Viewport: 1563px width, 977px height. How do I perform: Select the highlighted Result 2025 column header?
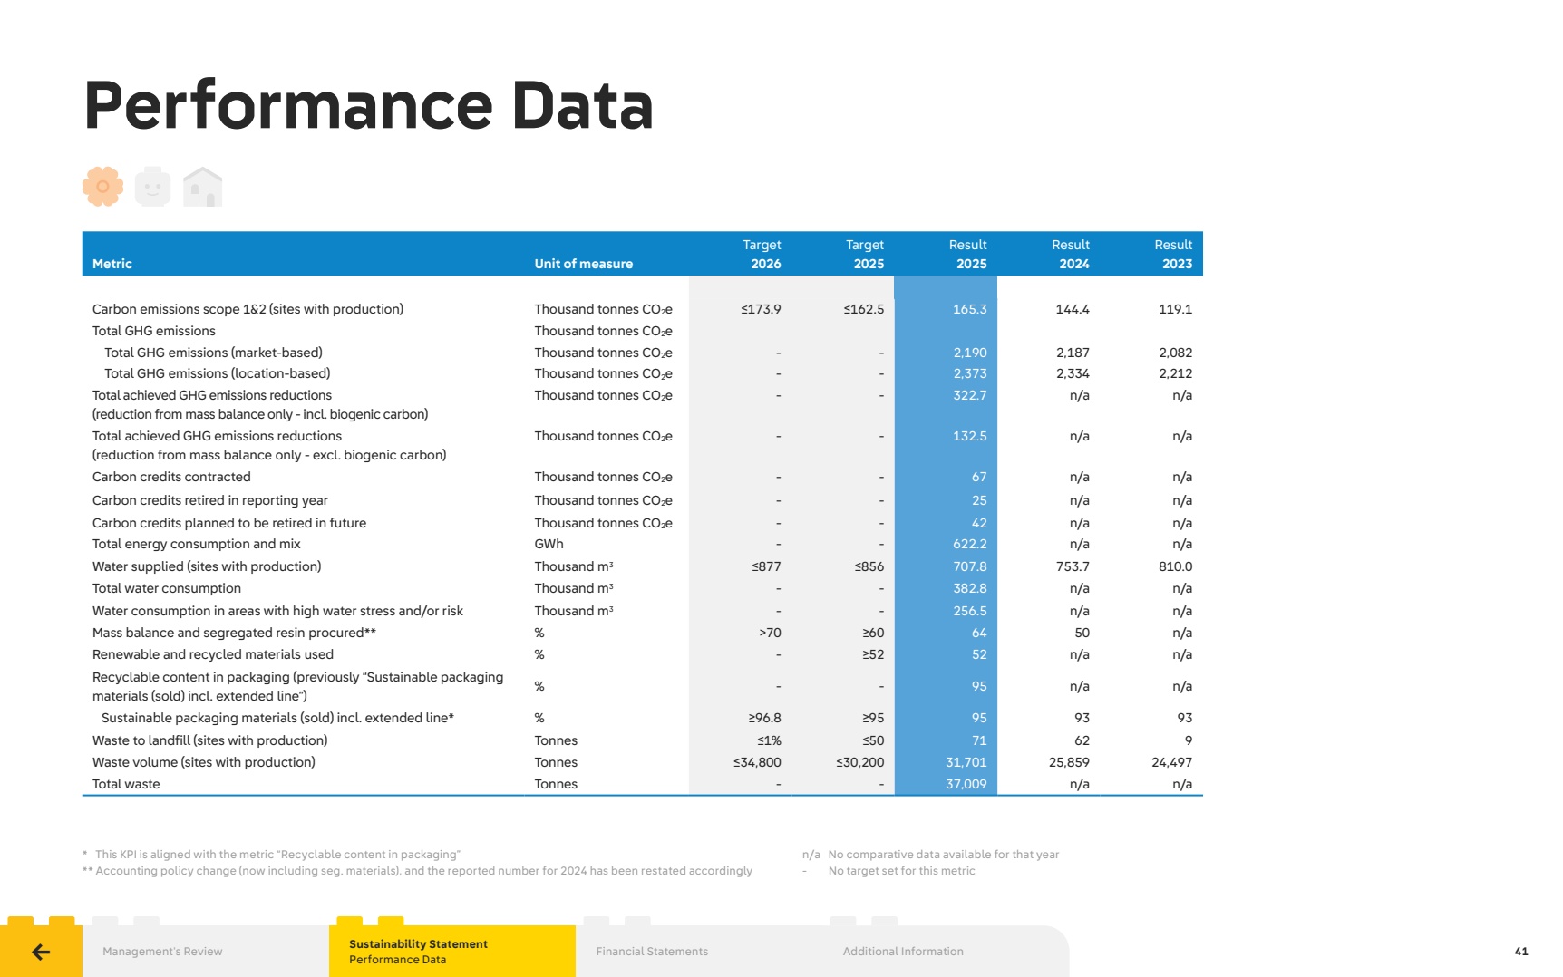tap(967, 254)
